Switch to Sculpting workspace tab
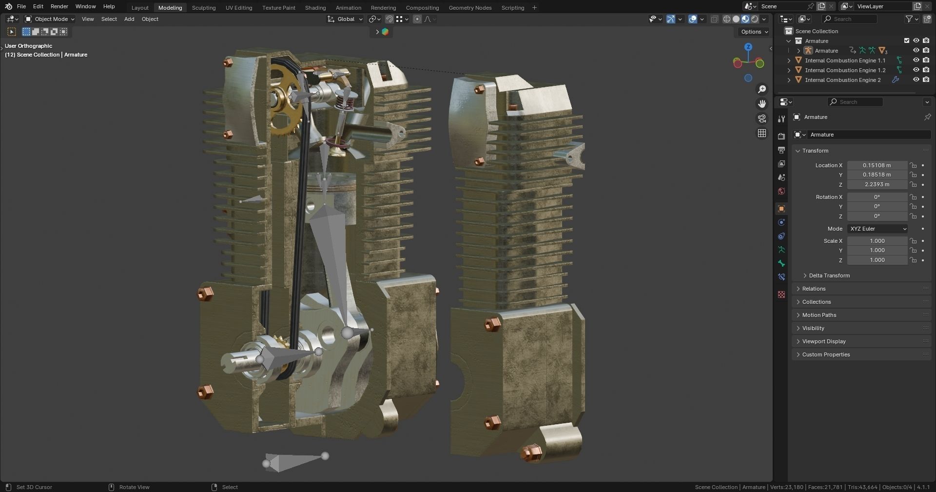This screenshot has height=492, width=936. (204, 8)
